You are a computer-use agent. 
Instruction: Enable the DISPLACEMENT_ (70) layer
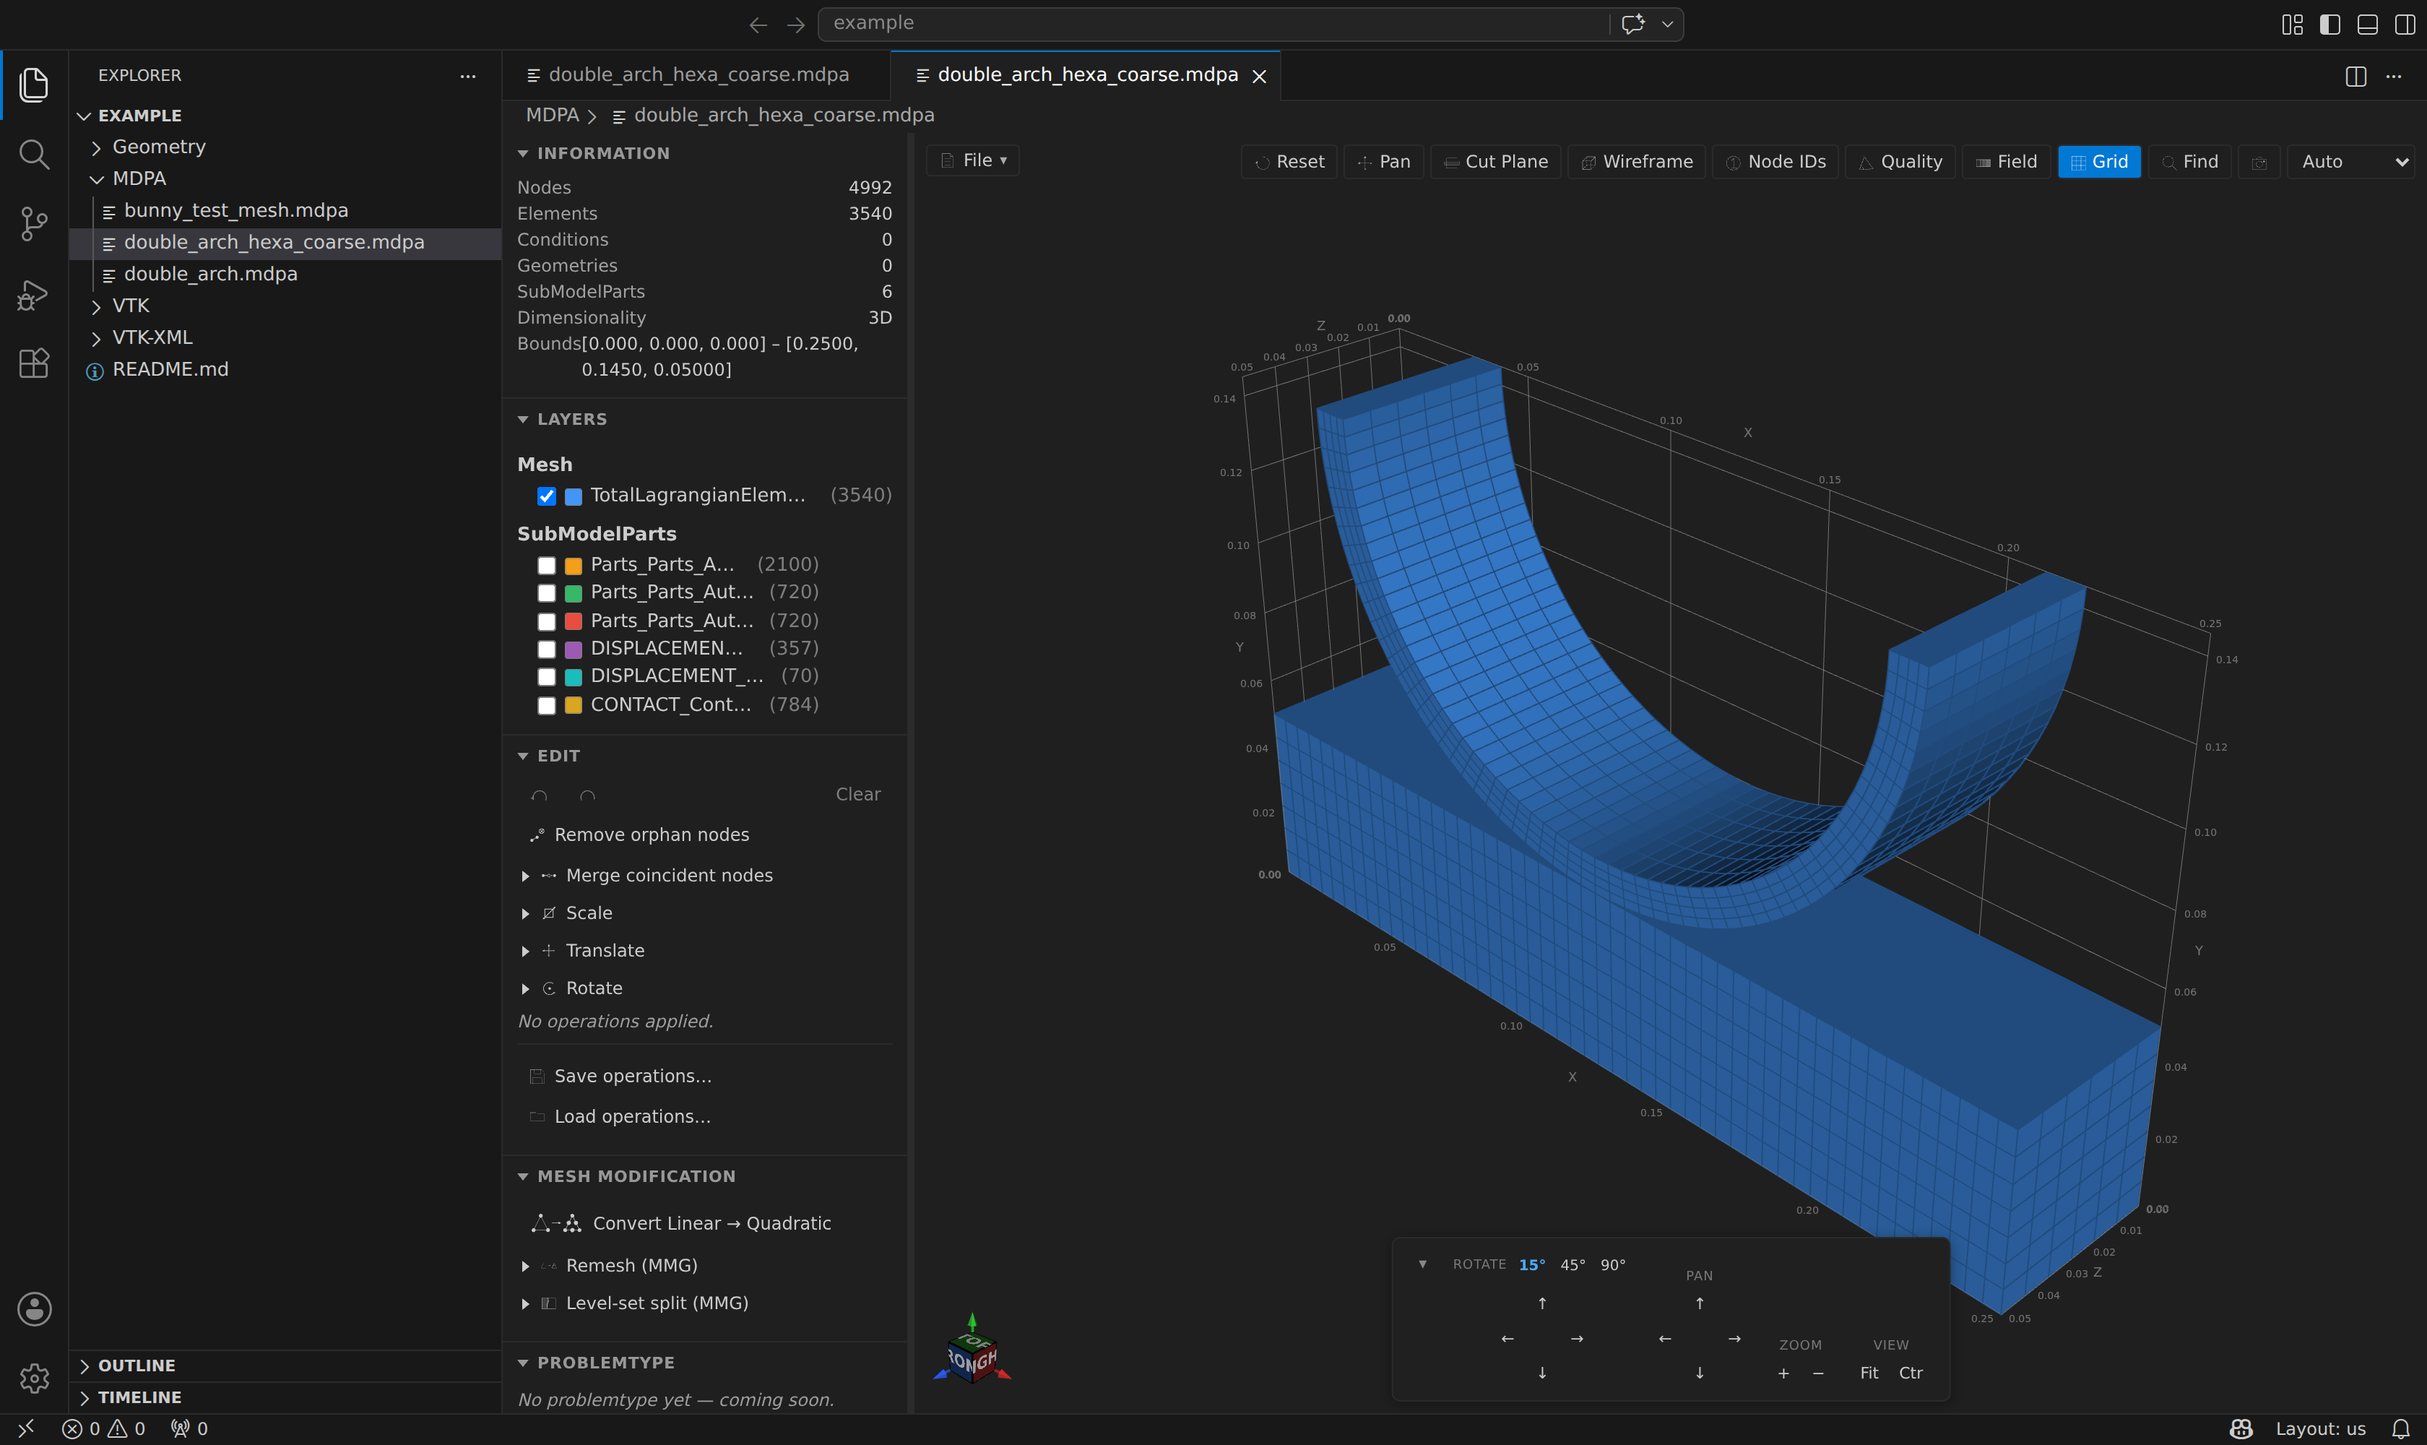(x=546, y=677)
